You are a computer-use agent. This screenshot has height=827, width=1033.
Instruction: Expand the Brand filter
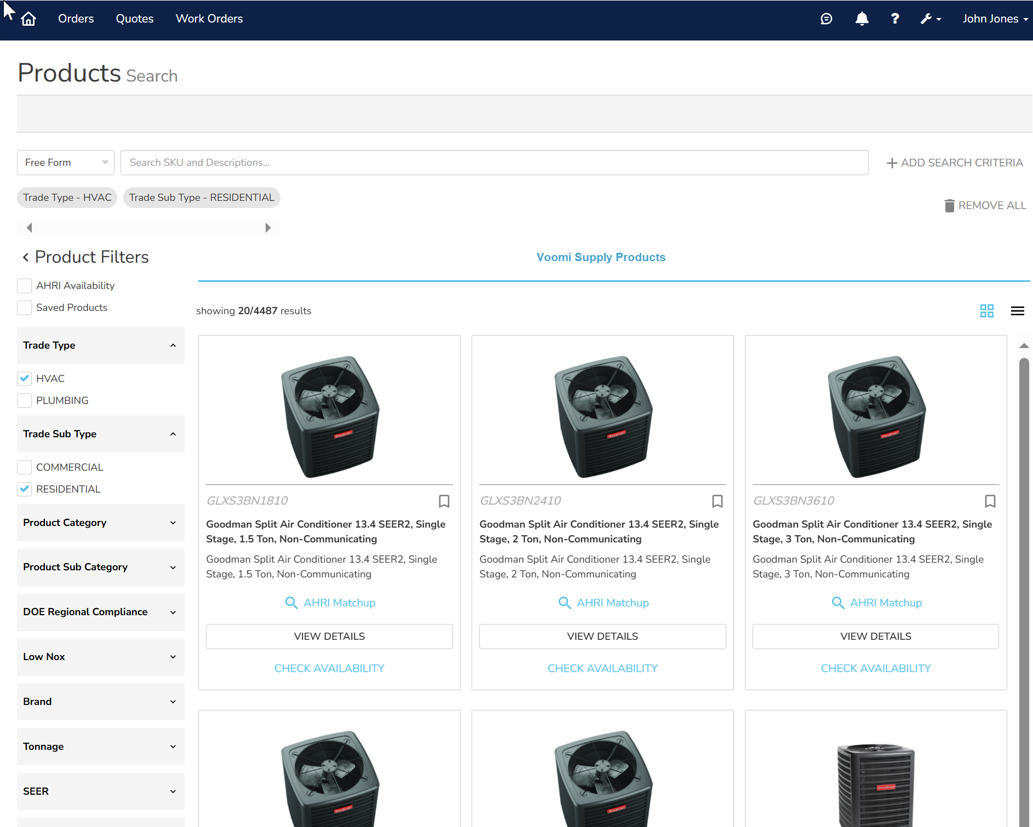point(101,702)
